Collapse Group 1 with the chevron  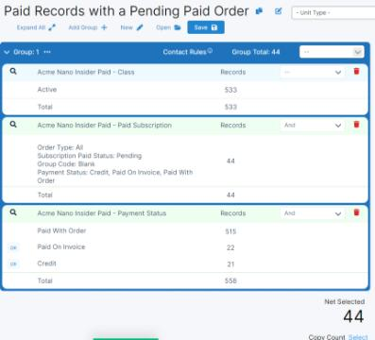(7, 52)
